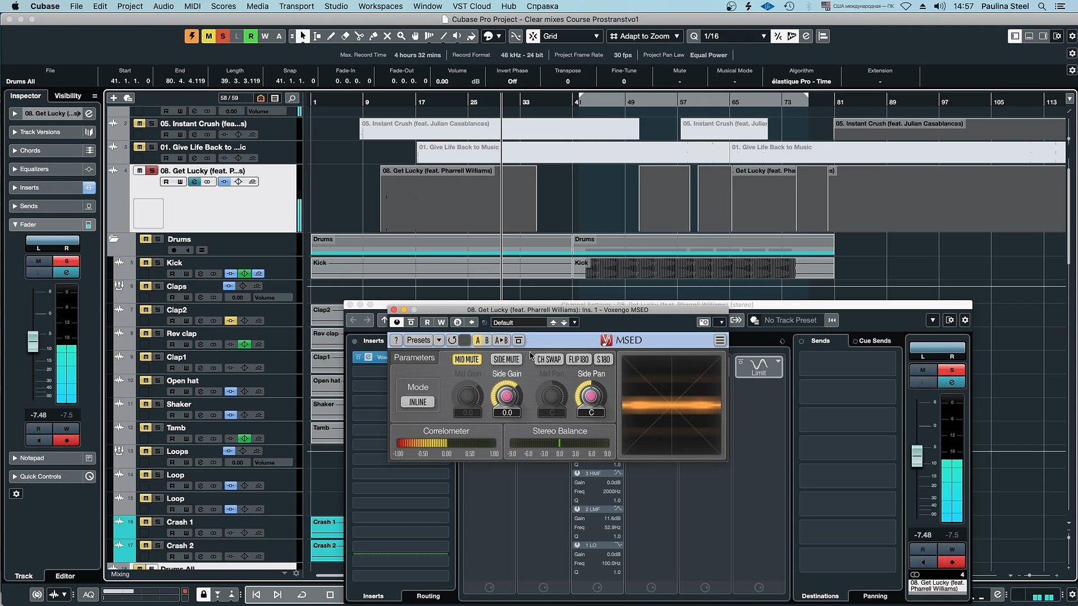
Task: Toggle global Solo S in toolbar
Action: (x=223, y=37)
